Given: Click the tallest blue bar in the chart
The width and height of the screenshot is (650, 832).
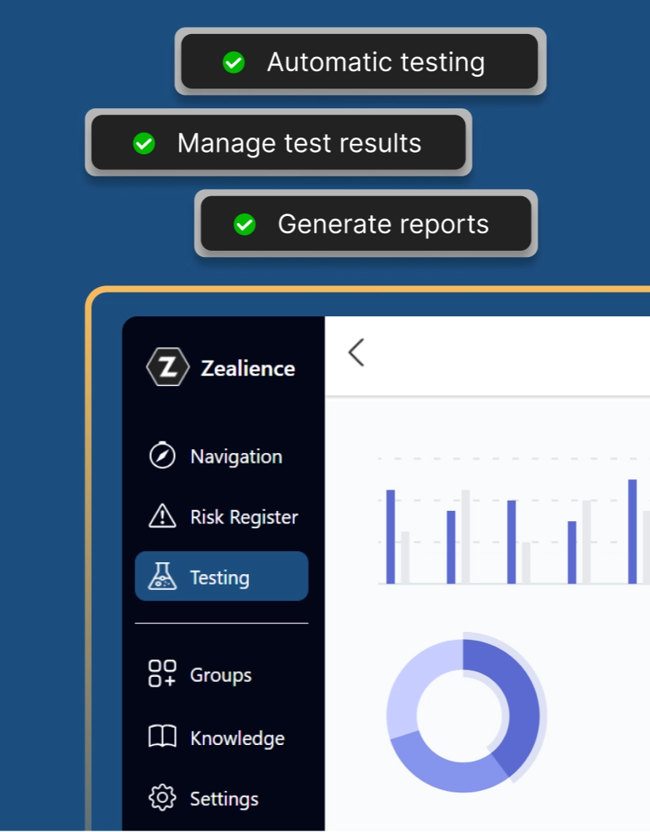Looking at the screenshot, I should point(631,530).
